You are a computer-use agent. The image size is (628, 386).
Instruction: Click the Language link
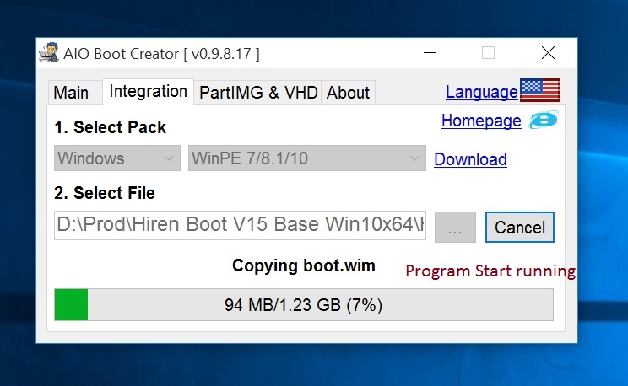point(482,92)
